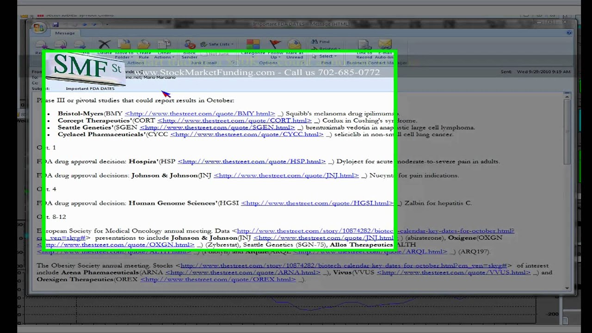Delete the message with the X icon

point(105,44)
